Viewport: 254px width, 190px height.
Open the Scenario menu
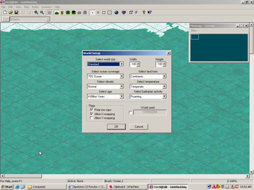coord(46,7)
